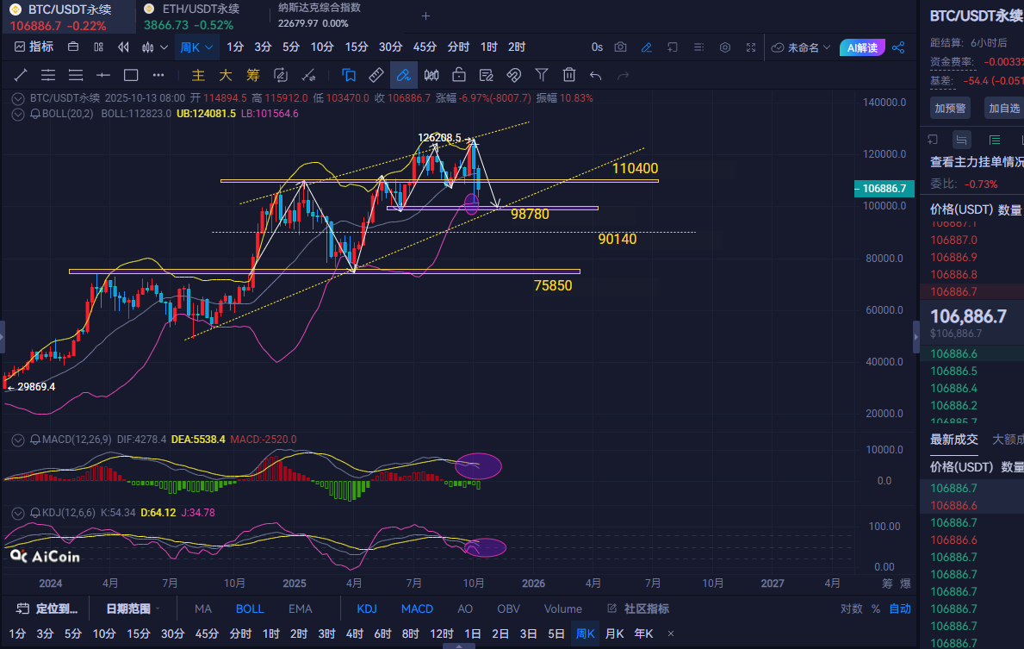The height and width of the screenshot is (649, 1024).
Task: Open the 日期范围 date range dropdown
Action: pos(133,608)
